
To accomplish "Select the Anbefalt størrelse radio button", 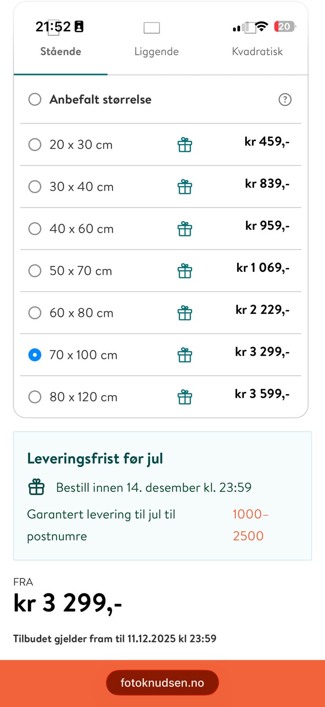I will pyautogui.click(x=35, y=99).
